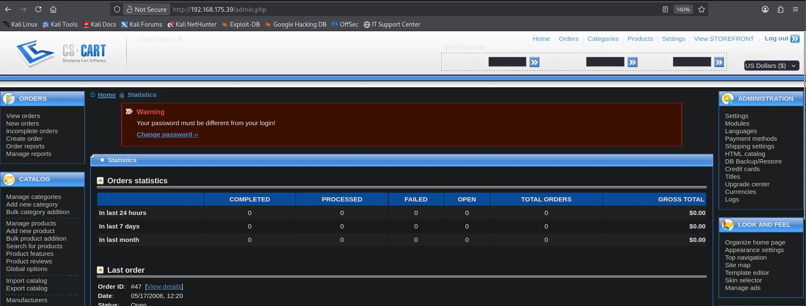Screen dimensions: 806x306
Task: Open Manage products in Catalog
Action: click(x=31, y=223)
